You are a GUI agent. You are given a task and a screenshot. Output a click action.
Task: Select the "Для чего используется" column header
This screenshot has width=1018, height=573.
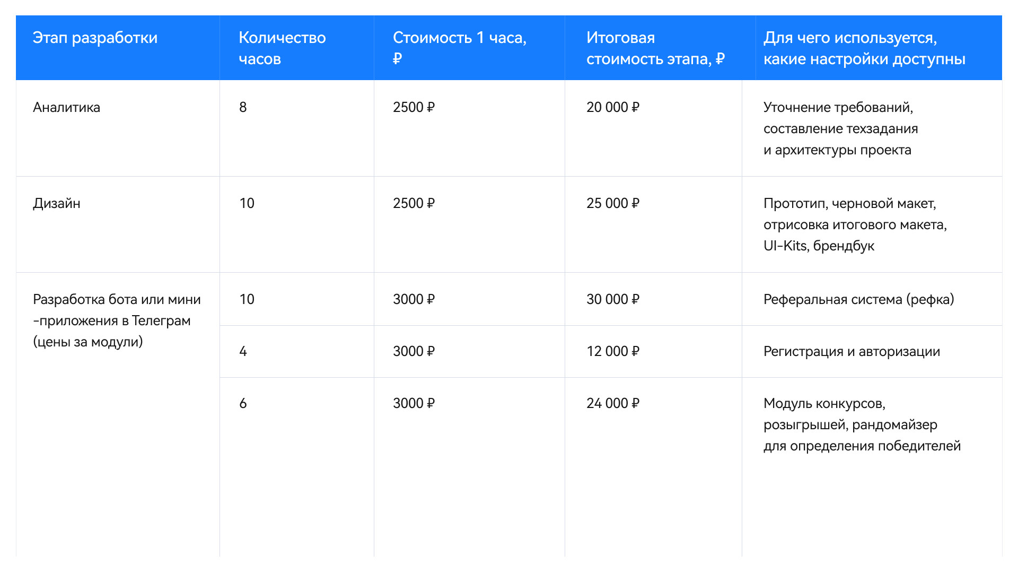click(864, 48)
